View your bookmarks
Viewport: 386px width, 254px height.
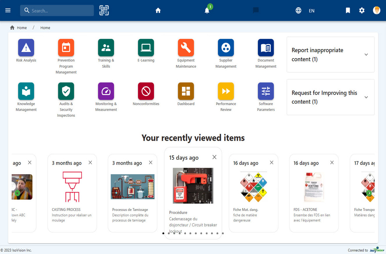(348, 10)
